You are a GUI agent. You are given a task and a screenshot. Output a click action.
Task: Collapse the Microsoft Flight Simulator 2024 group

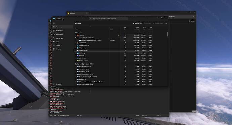pos(76,38)
